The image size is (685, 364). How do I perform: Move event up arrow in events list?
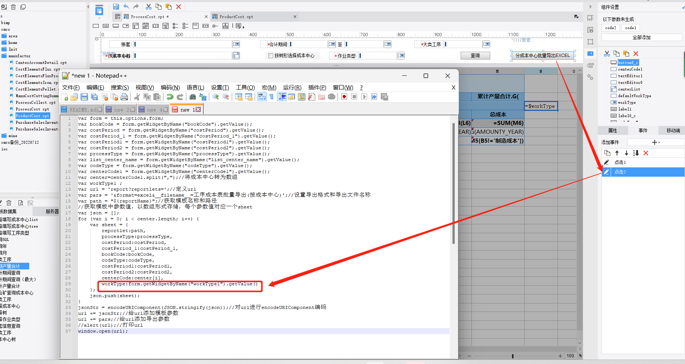[617, 153]
